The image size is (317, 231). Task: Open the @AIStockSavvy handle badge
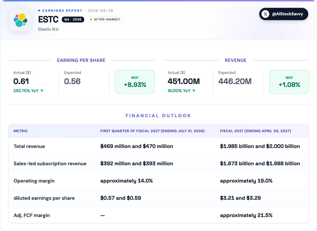point(283,14)
